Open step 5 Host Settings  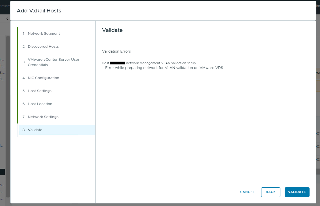click(x=40, y=91)
